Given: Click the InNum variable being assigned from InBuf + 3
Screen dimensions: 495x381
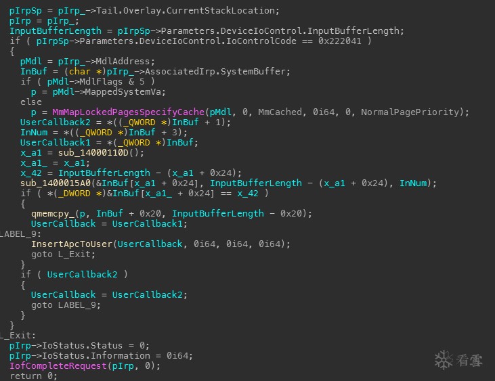Looking at the screenshot, I should click(x=34, y=133).
